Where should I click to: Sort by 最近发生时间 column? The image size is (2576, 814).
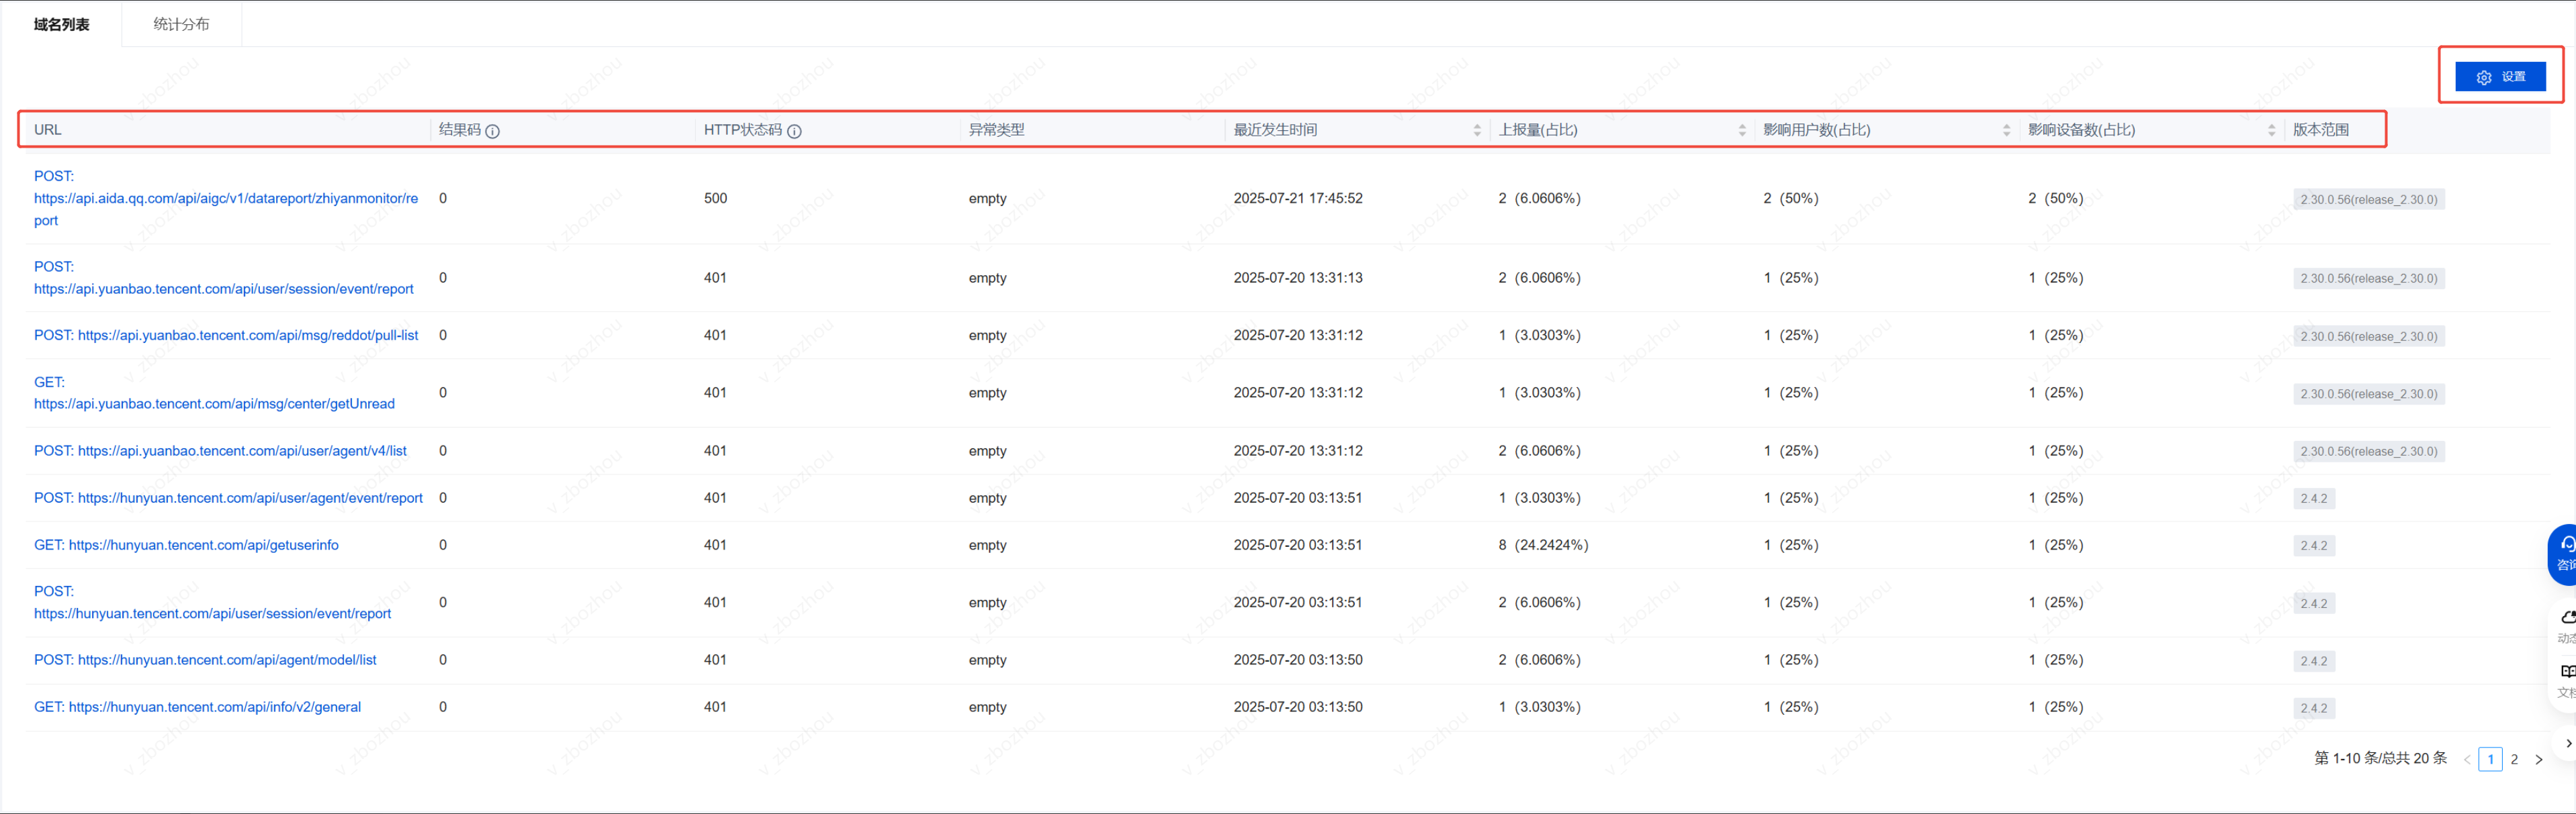[x=1477, y=131]
